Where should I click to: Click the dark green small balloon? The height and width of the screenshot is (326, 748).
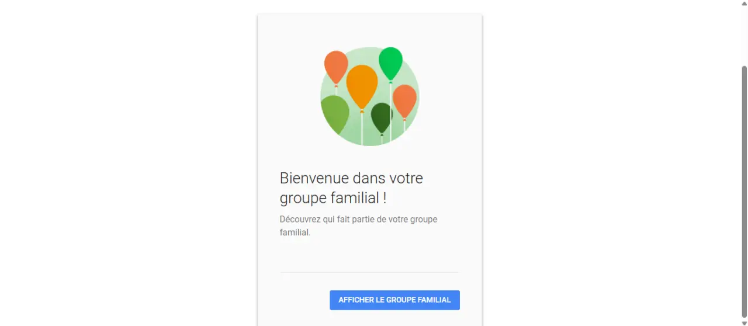coord(382,117)
